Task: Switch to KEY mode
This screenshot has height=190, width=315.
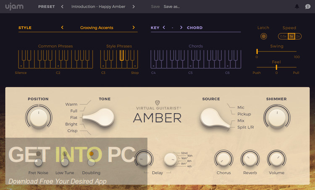Action: 155,28
